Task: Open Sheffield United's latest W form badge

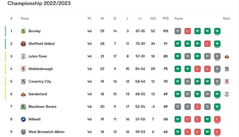Action: 217,44
